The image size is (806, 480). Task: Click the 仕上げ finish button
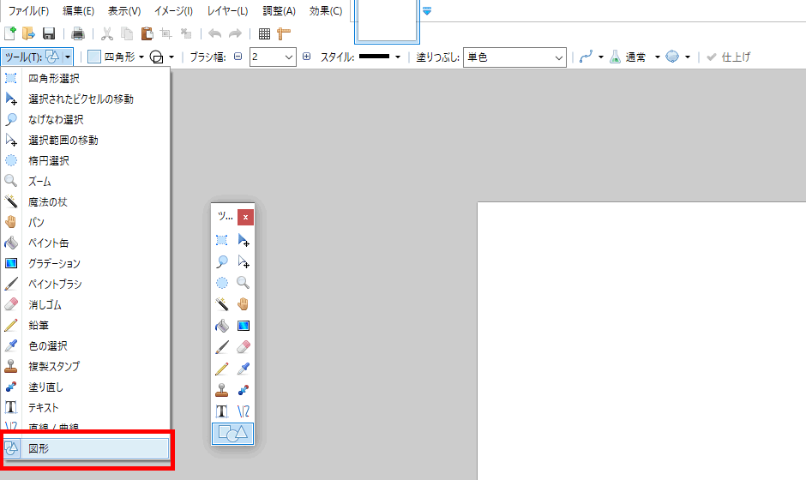click(729, 57)
